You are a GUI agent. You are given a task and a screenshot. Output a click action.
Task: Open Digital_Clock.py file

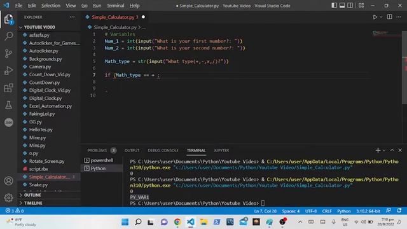pyautogui.click(x=45, y=98)
